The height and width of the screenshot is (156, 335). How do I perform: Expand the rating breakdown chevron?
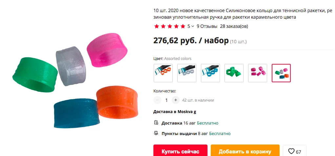click(x=193, y=27)
